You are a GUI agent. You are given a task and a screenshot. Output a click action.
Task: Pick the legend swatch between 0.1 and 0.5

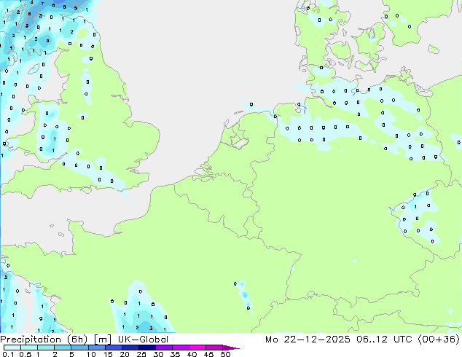pyautogui.click(x=12, y=348)
